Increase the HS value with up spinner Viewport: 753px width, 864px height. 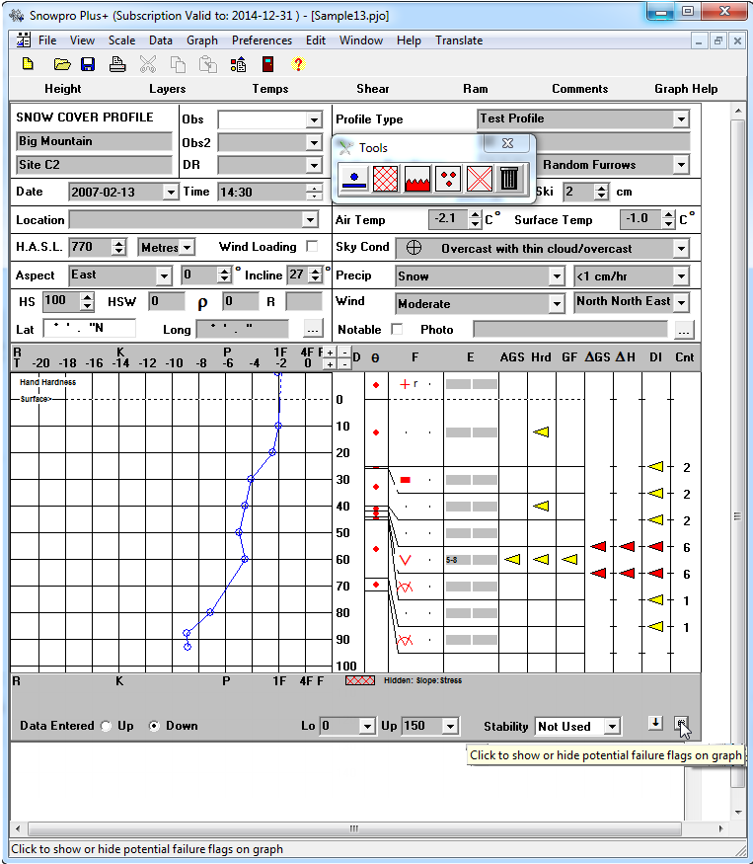(x=87, y=296)
